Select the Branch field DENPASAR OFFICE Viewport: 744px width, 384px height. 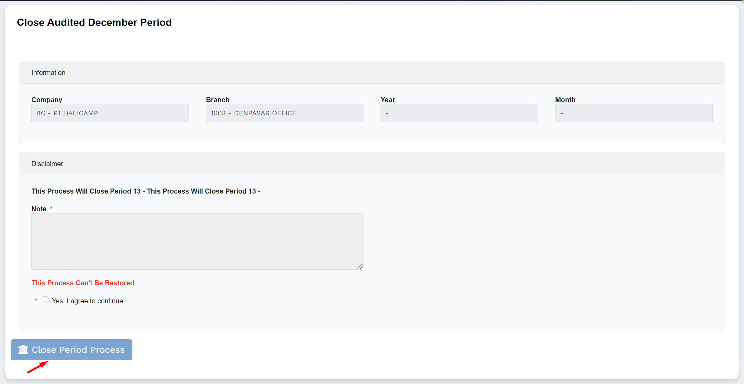284,113
